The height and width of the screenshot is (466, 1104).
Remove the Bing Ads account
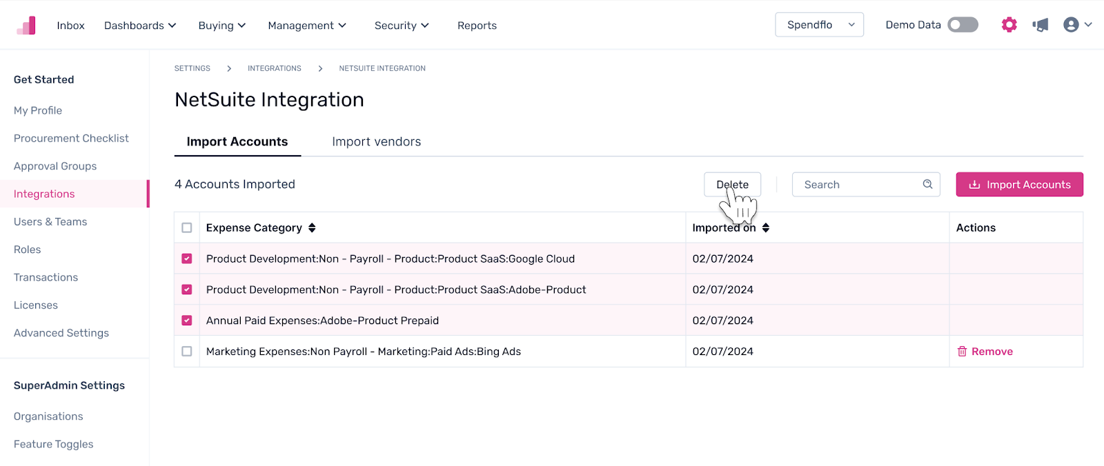[x=985, y=352]
